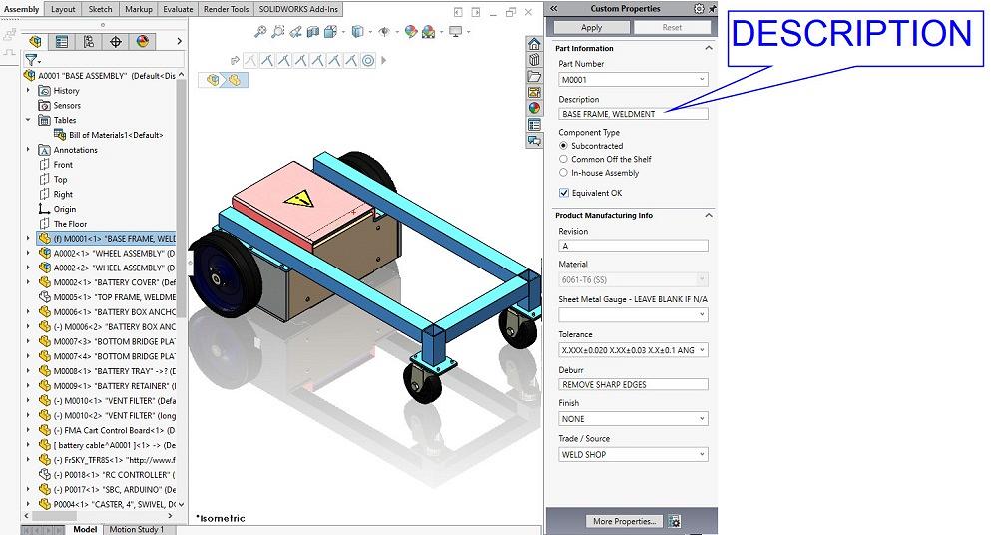
Task: Click the Previous View icon
Action: point(295,31)
